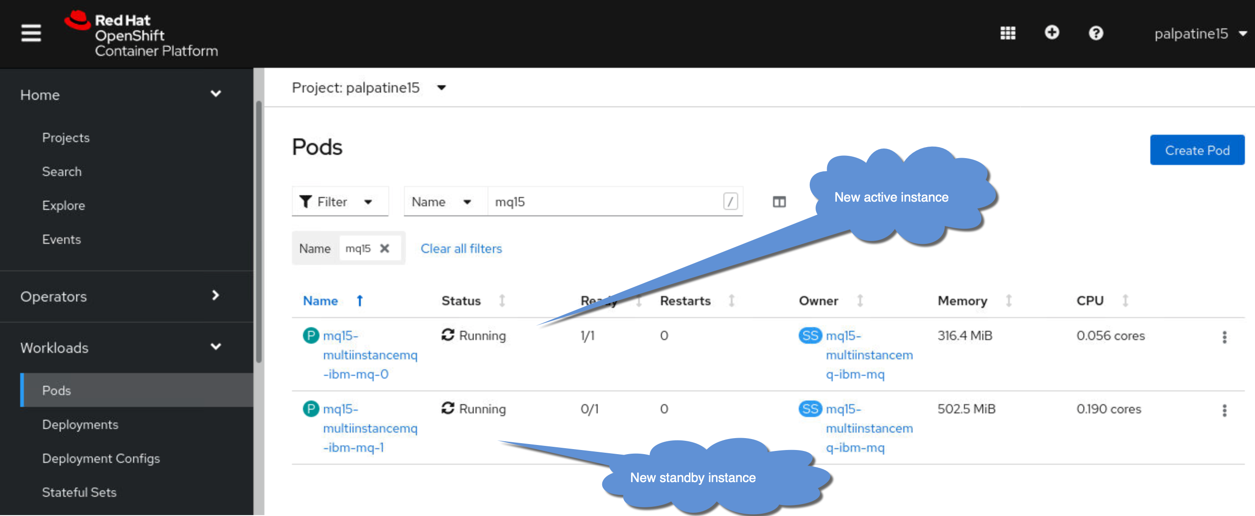Open owner stateful set of pod mq-0

pyautogui.click(x=869, y=355)
